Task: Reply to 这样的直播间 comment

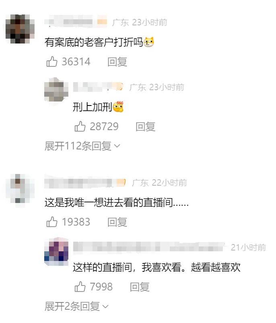Action: pyautogui.click(x=140, y=287)
